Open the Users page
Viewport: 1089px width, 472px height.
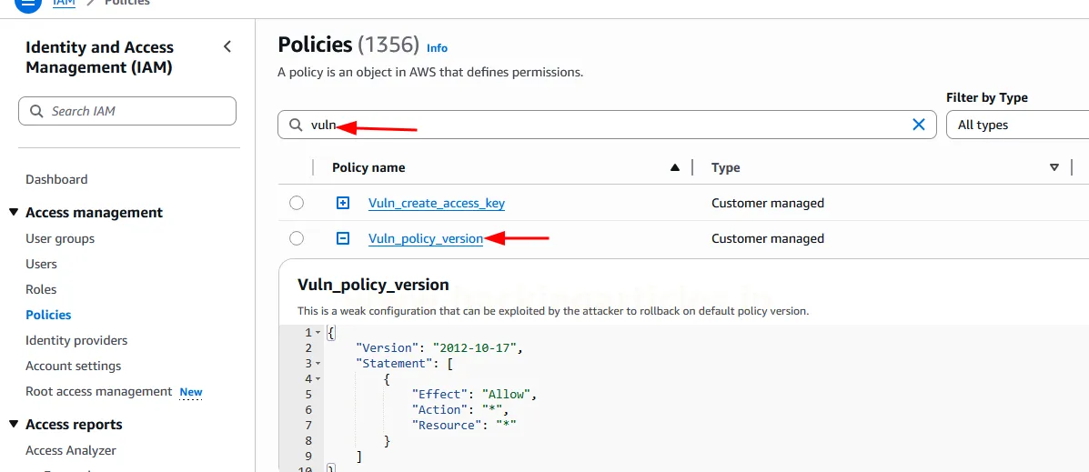(x=41, y=264)
